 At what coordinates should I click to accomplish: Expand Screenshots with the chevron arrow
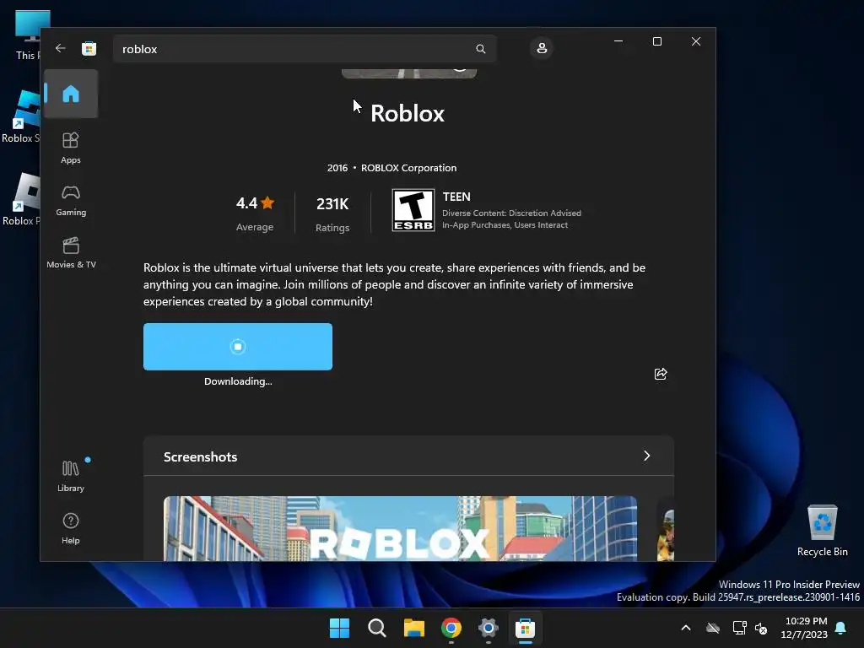[x=647, y=456]
